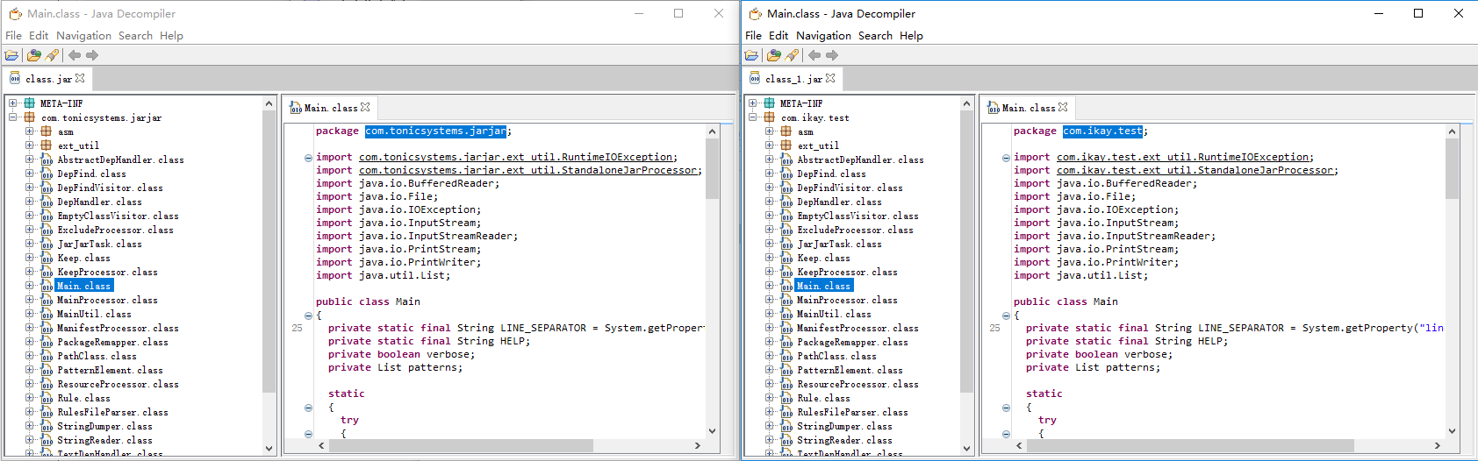Maximize the right Java Decompiler window
Image resolution: width=1478 pixels, height=461 pixels.
1418,13
